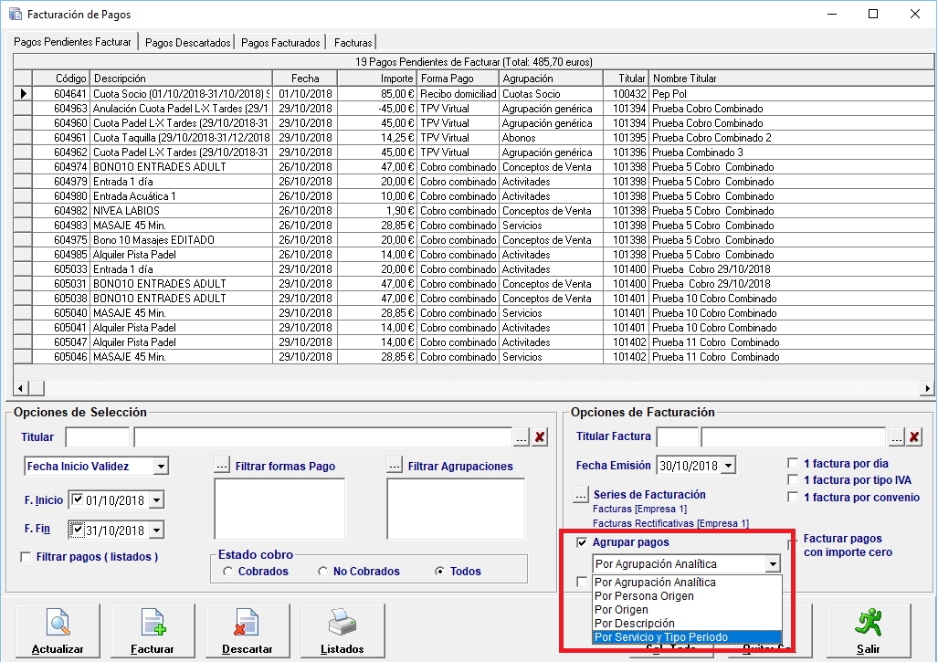The image size is (938, 662).
Task: Sort by Fecha column header
Action: 305,79
